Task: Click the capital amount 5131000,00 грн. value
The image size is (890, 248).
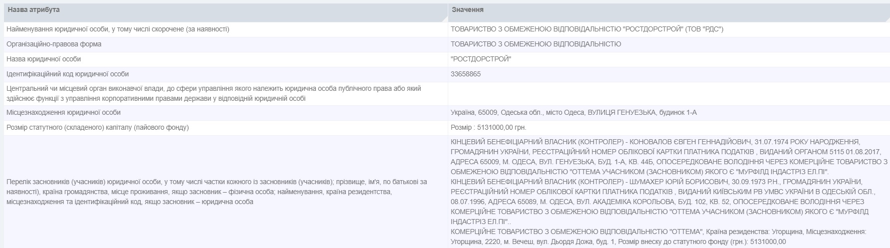Action: click(x=488, y=128)
